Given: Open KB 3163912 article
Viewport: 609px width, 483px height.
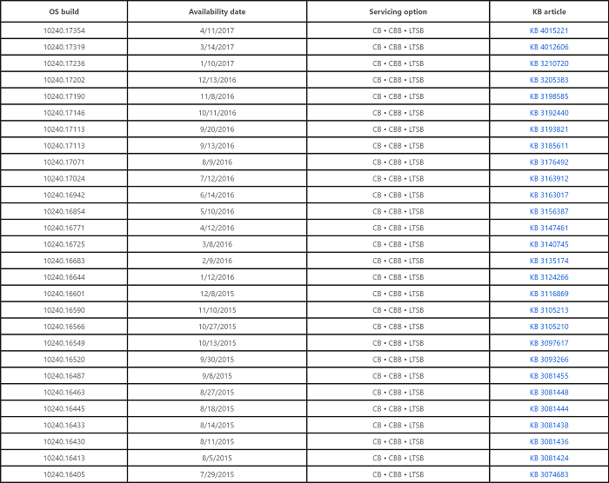Looking at the screenshot, I should coord(549,178).
